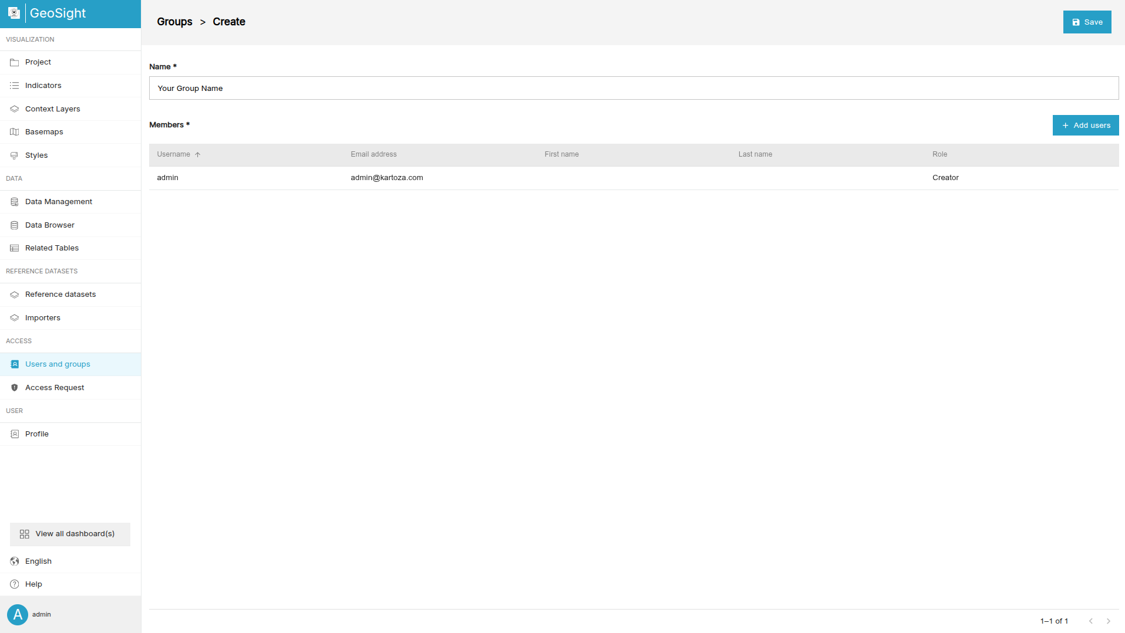This screenshot has width=1125, height=633.
Task: Click the Profile icon
Action: 15,434
